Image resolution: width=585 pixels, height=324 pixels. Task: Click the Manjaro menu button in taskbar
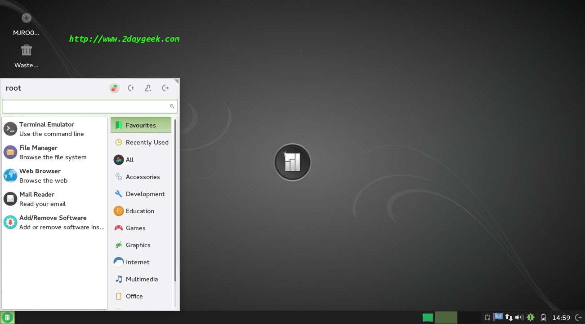click(x=8, y=318)
